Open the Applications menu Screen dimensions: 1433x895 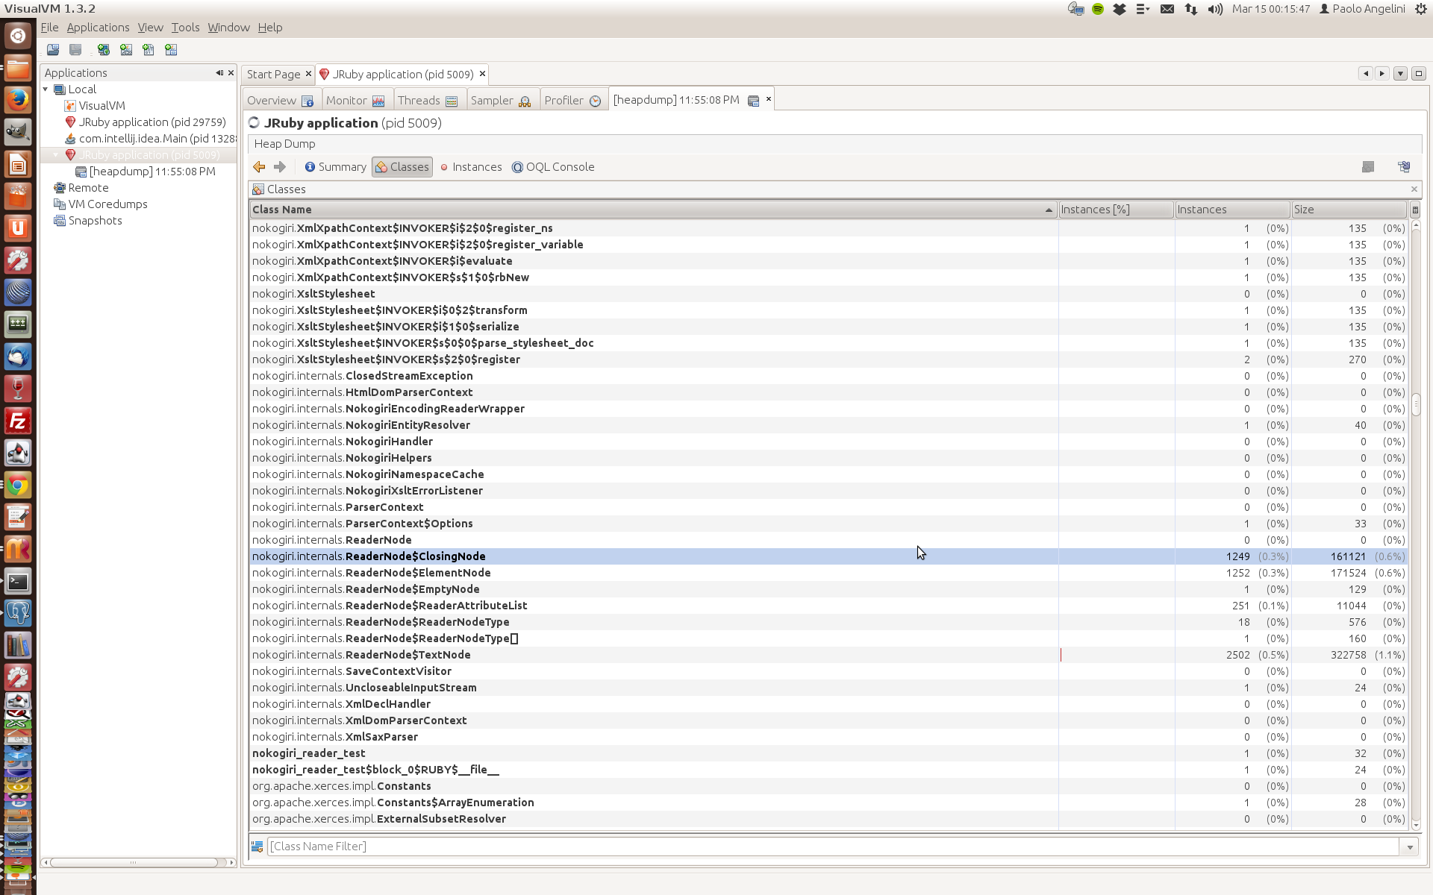98,28
